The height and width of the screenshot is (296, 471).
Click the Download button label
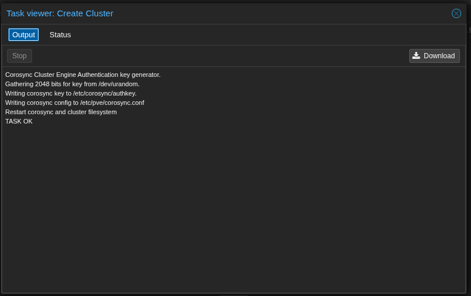[439, 56]
